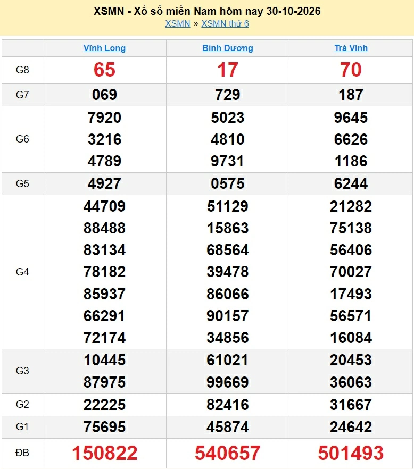Click G4 number 51129
The image size is (414, 469).
coord(228,206)
